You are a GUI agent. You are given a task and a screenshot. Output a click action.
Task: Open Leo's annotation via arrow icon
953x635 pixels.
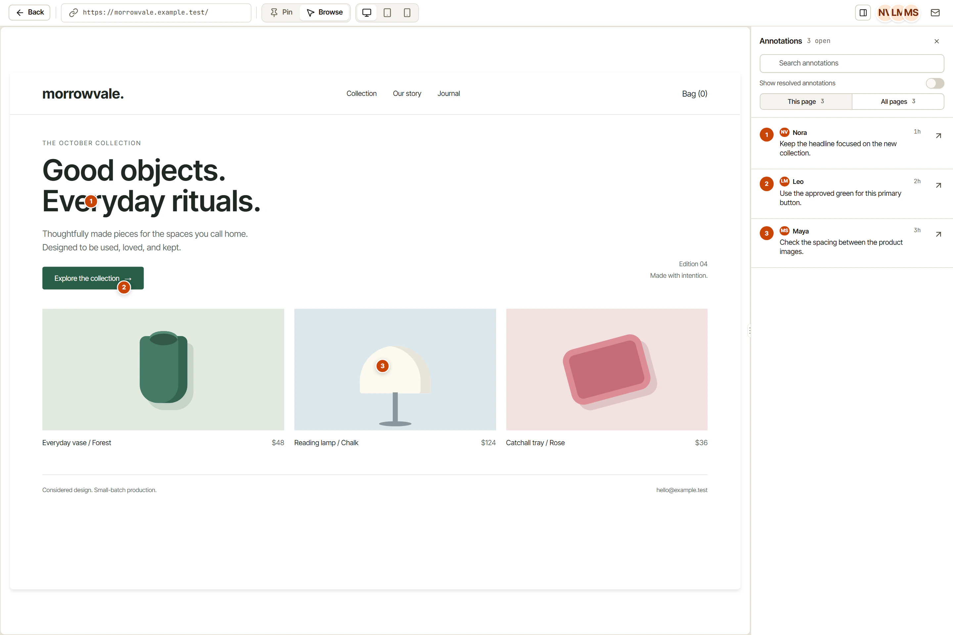pyautogui.click(x=938, y=186)
